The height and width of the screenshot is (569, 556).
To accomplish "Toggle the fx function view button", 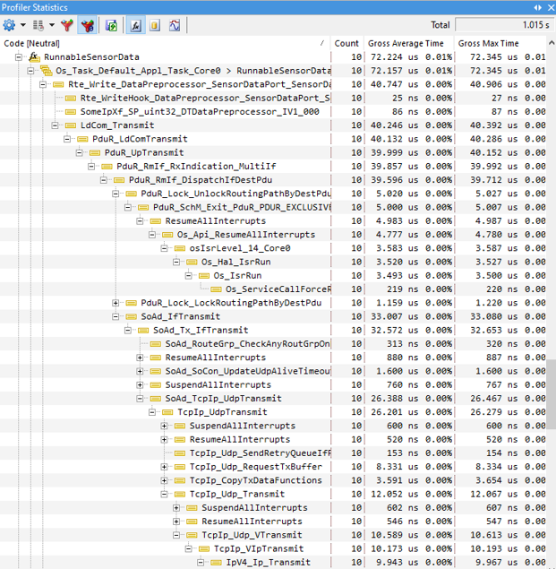I will point(136,25).
